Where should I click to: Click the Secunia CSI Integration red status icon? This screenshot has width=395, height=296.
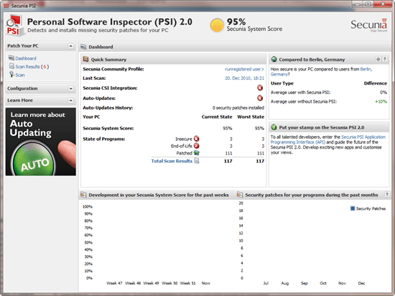(260, 88)
